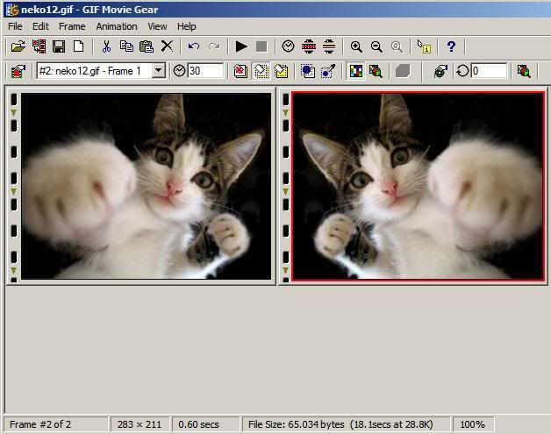Select the first kitten frame thumbnail
The height and width of the screenshot is (434, 551).
point(146,186)
